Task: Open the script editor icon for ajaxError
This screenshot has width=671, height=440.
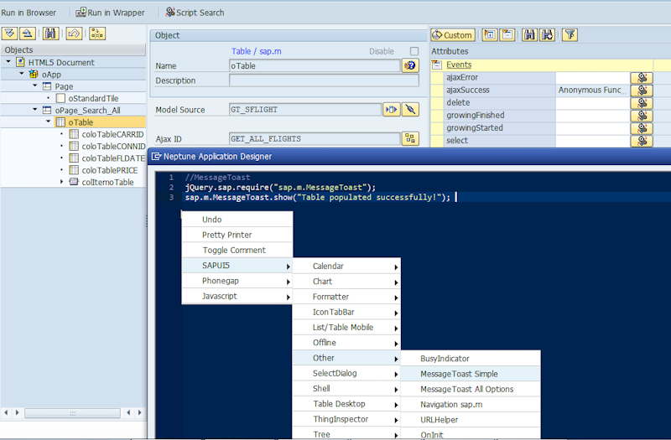Action: click(x=642, y=77)
